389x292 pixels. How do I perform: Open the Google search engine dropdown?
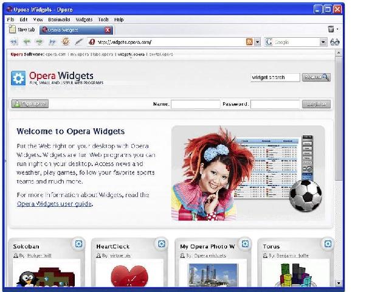(x=323, y=42)
